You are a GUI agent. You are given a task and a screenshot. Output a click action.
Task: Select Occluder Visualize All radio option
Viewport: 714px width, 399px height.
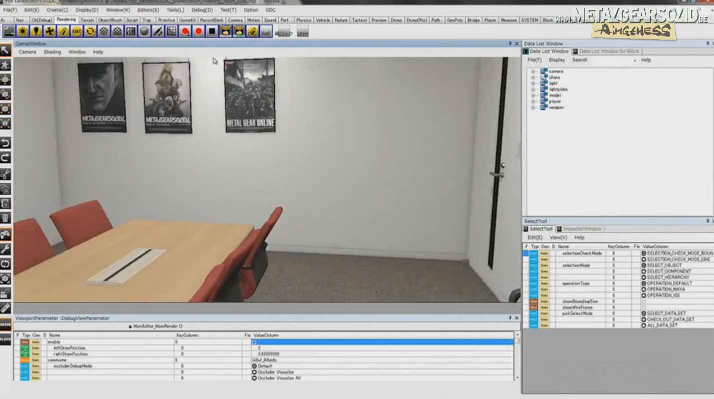[x=254, y=378]
